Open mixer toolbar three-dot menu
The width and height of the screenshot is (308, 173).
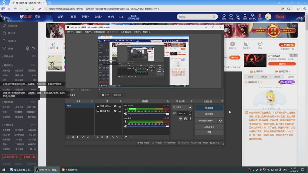click(131, 137)
